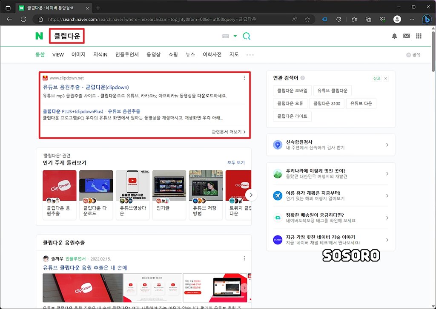Select the 인플루언서 search tab
436x309 pixels.
point(127,54)
